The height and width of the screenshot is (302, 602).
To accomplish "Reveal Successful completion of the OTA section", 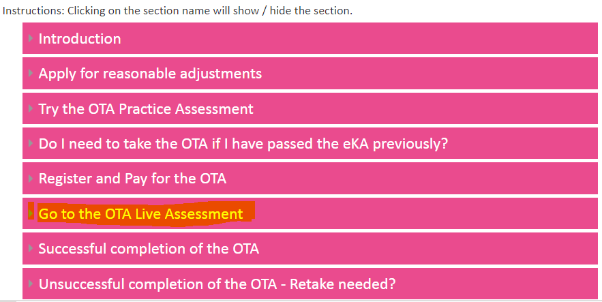I will tap(149, 249).
